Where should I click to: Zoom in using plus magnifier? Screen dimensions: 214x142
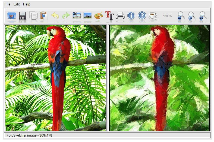click(x=203, y=16)
